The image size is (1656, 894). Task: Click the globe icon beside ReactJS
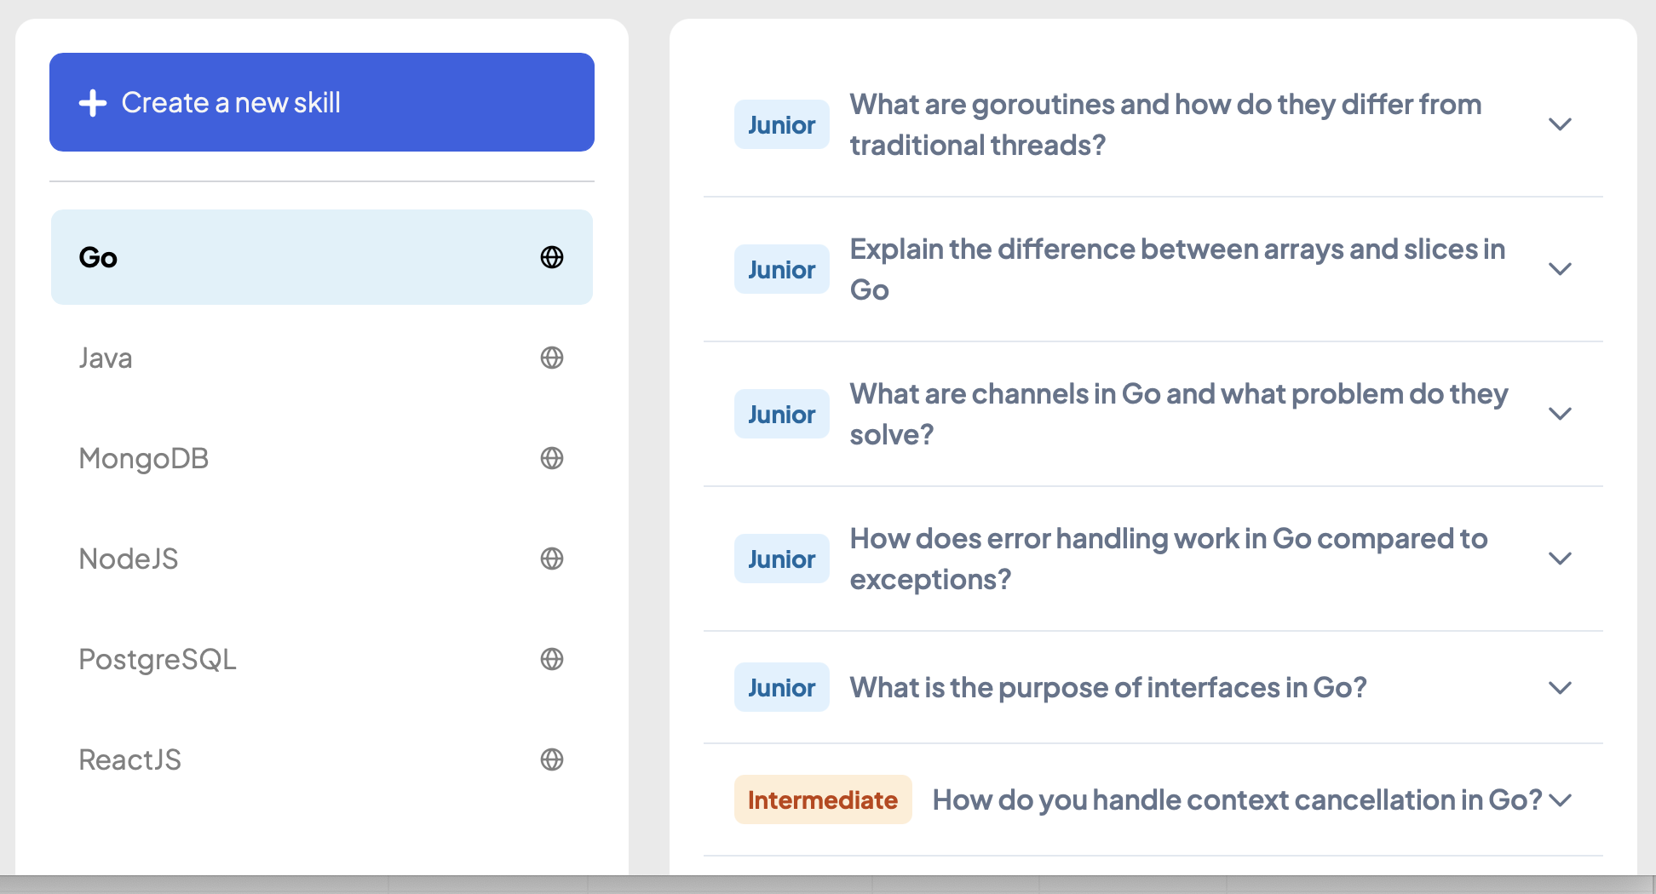[552, 759]
